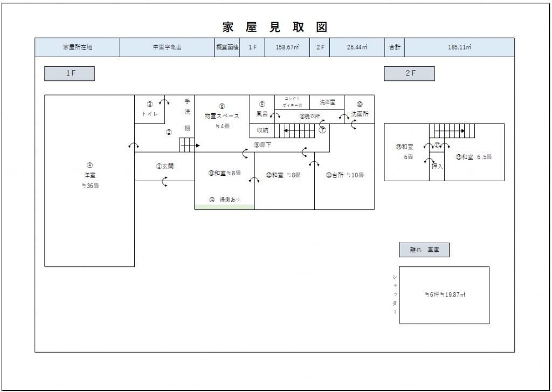Select the ⑦ circled number by the stairs
552x392 pixels.
tap(322, 129)
